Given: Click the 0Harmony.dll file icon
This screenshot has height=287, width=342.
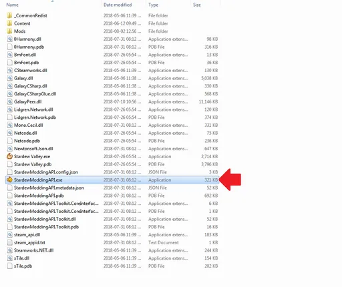Looking at the screenshot, I should pyautogui.click(x=9, y=39).
